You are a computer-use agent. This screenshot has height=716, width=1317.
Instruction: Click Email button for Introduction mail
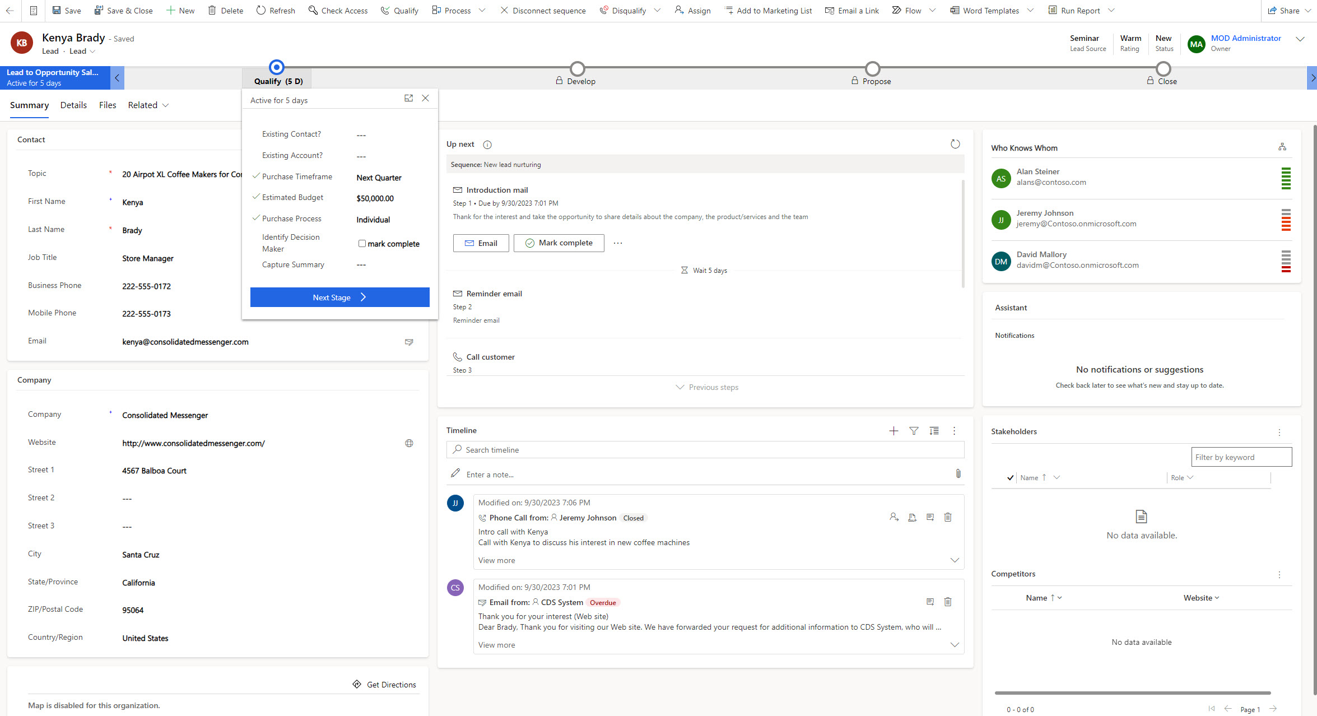point(481,243)
